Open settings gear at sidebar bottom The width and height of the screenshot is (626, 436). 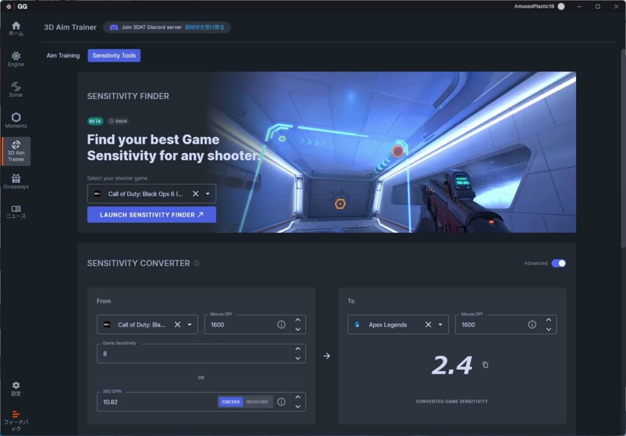click(x=16, y=388)
